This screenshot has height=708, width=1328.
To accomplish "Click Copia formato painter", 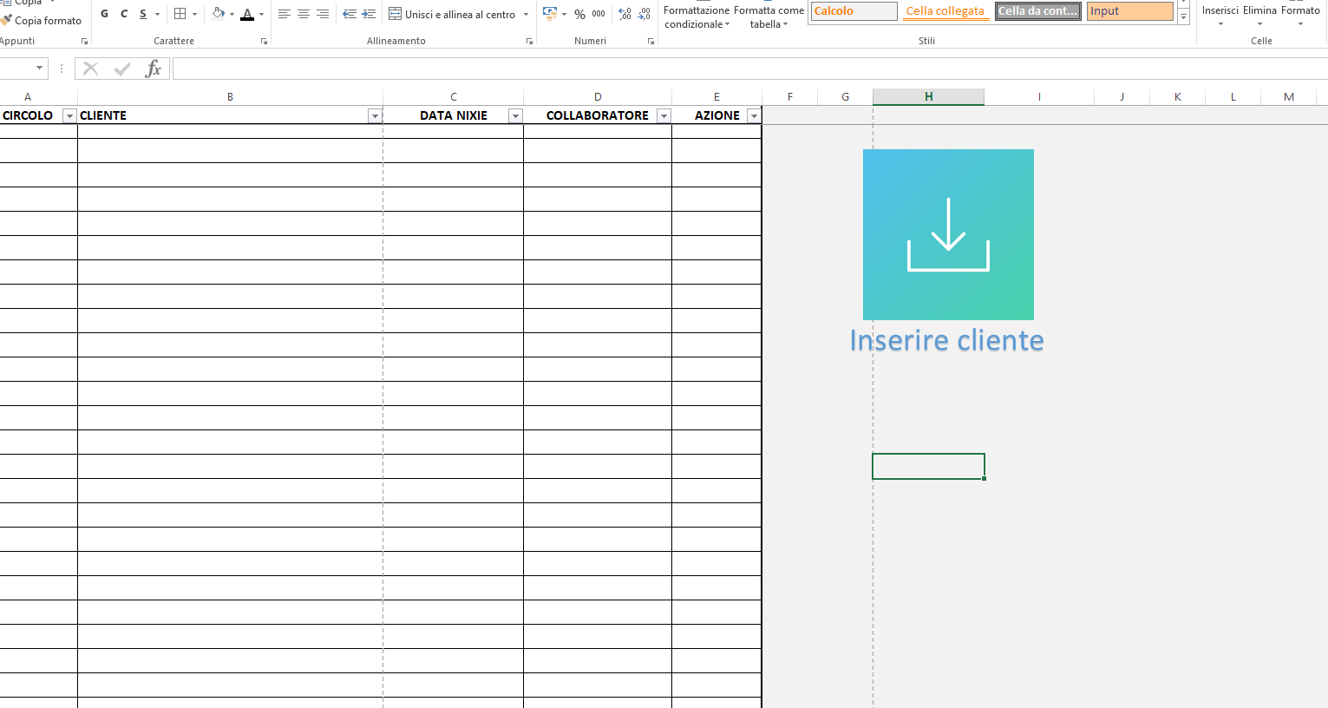I will point(42,21).
